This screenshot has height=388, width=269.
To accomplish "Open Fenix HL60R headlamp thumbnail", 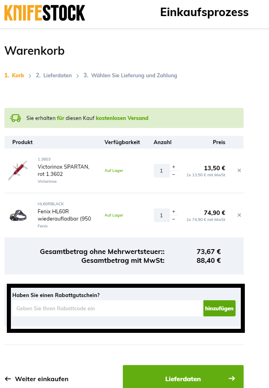I will 18,215.
